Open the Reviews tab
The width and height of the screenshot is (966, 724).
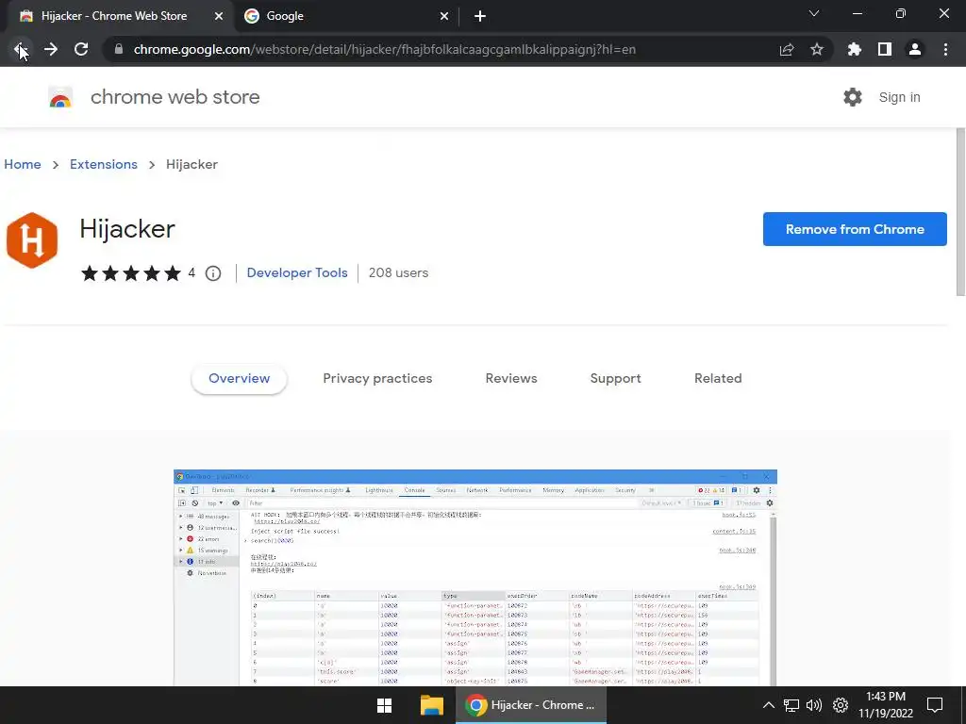tap(511, 379)
